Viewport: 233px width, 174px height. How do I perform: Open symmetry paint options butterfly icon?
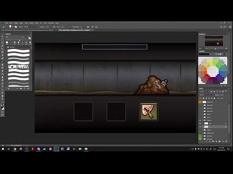point(96,27)
